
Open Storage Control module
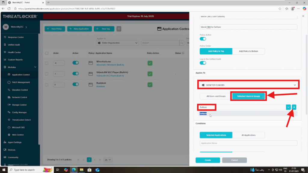pyautogui.click(x=19, y=105)
